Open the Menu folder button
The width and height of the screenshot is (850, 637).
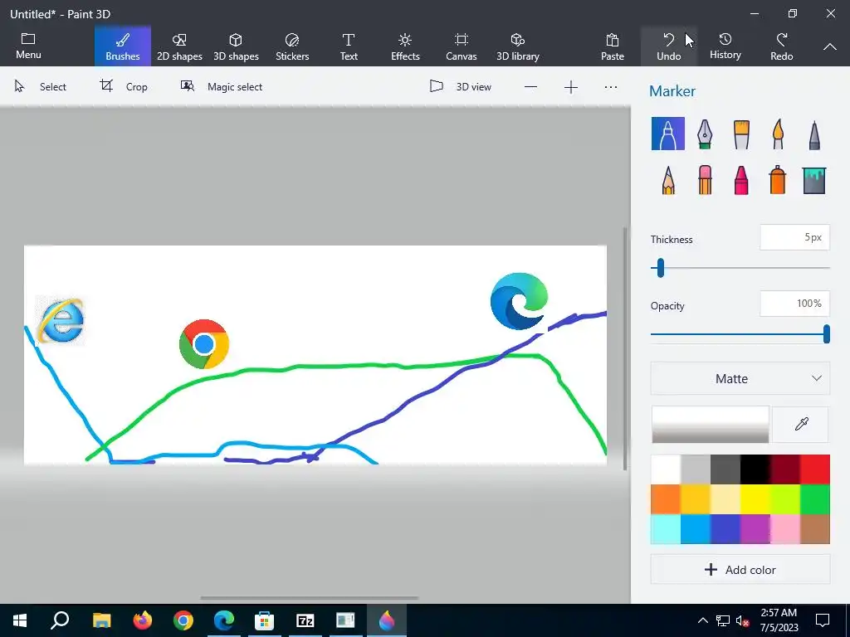point(28,46)
